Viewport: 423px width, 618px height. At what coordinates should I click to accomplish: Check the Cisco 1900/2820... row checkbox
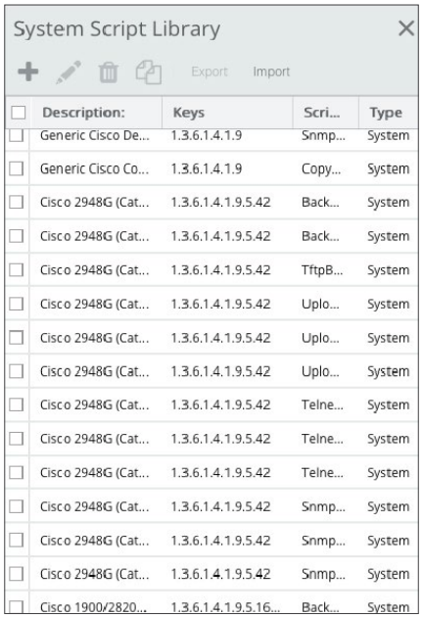pos(17,606)
